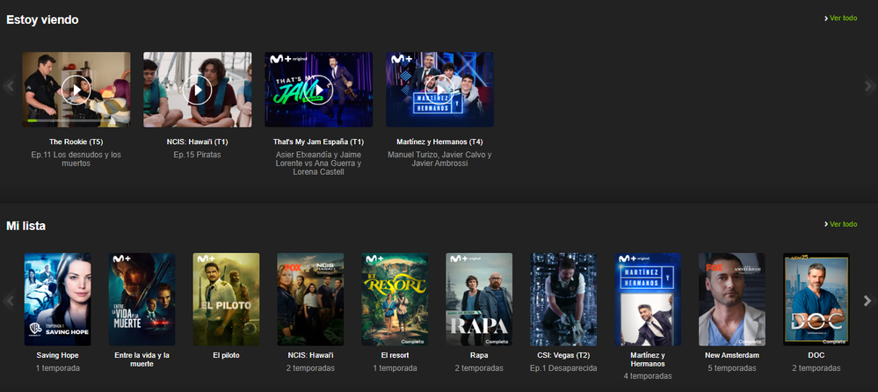Image resolution: width=878 pixels, height=392 pixels.
Task: Slide Estoy viendo carousel to the left
Action: point(9,86)
